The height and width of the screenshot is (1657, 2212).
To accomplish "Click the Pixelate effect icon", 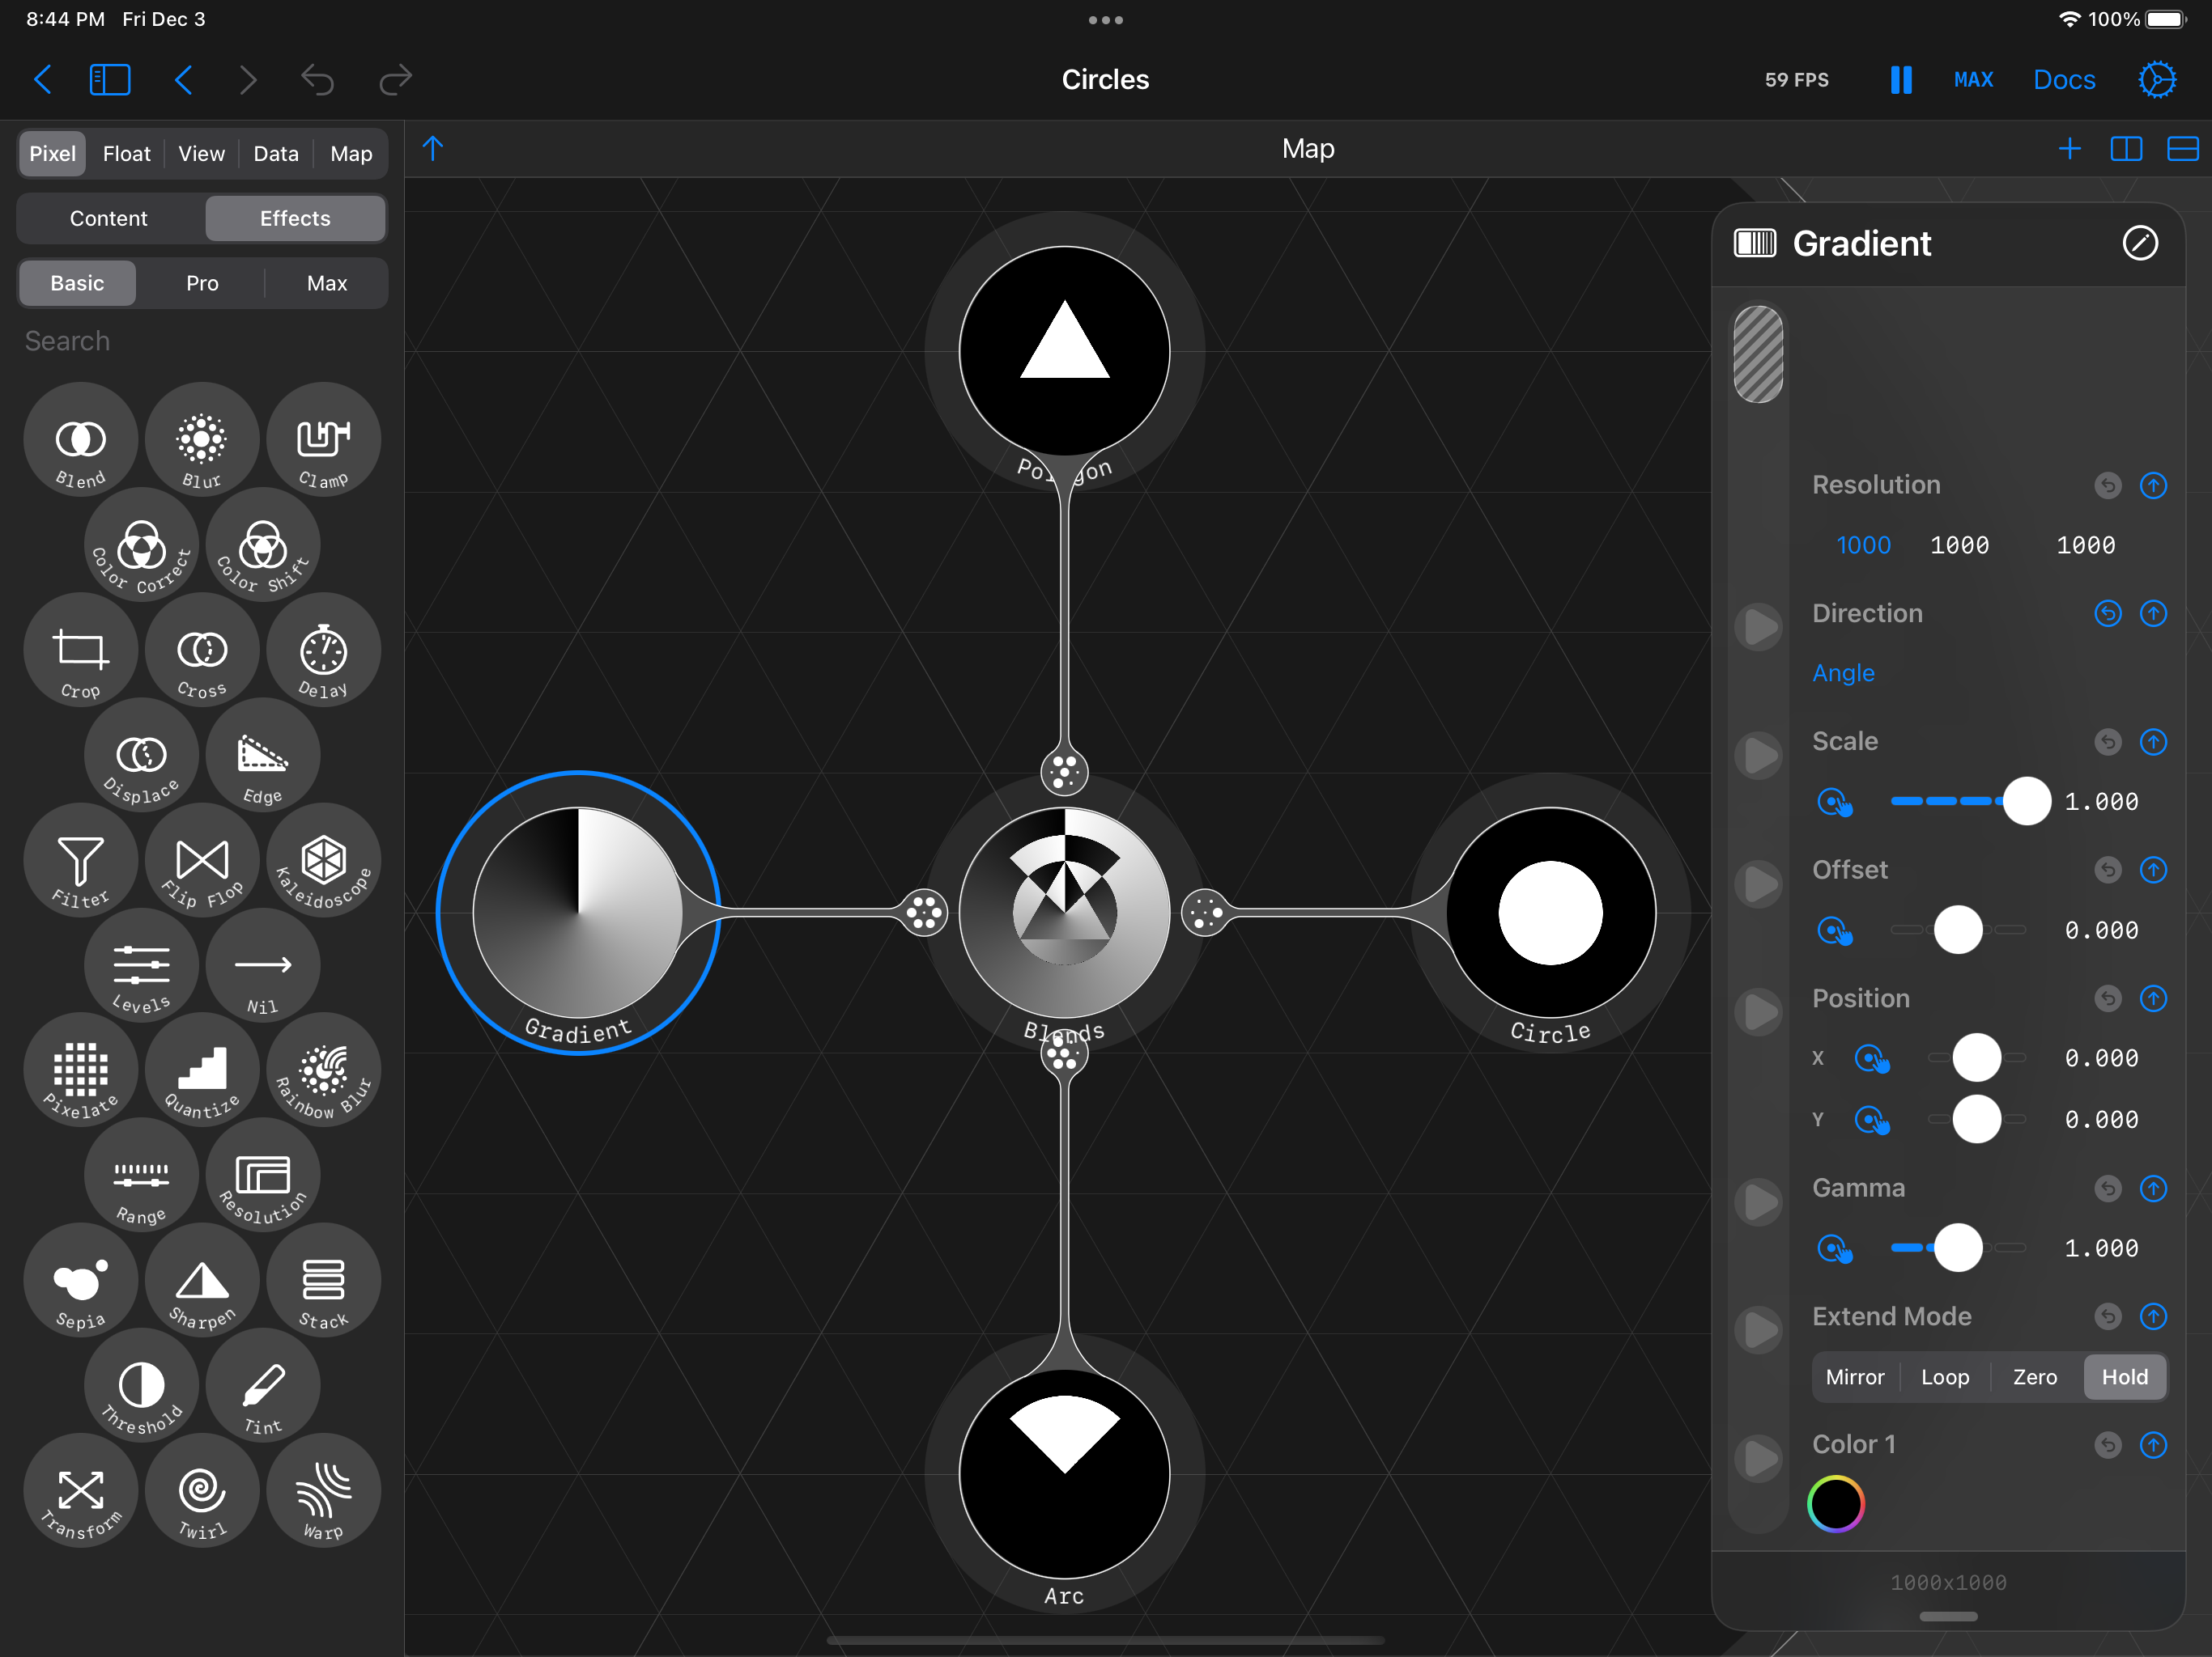I will (x=80, y=1070).
